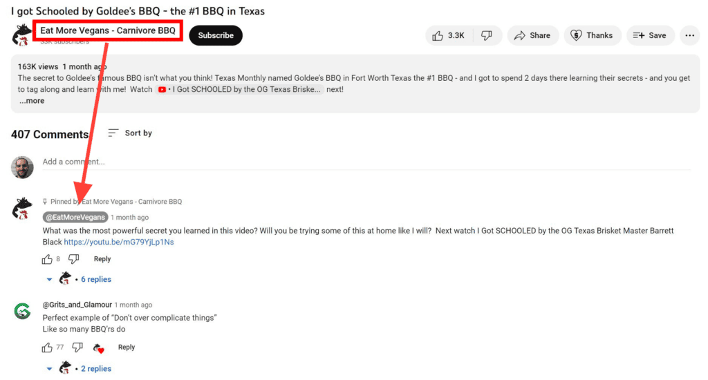The width and height of the screenshot is (708, 380).
Task: Open Eat More Vegans - Carnivore BBQ channel name
Action: pyautogui.click(x=108, y=30)
